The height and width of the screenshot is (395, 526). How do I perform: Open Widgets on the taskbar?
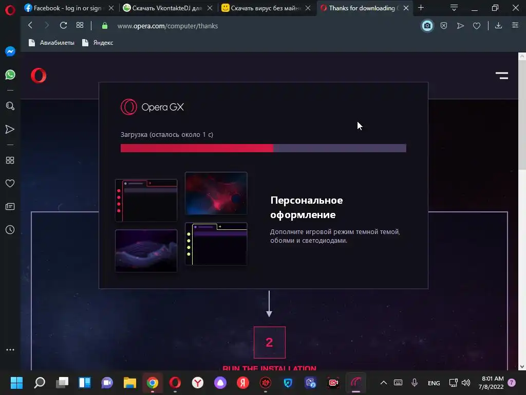[x=85, y=383]
